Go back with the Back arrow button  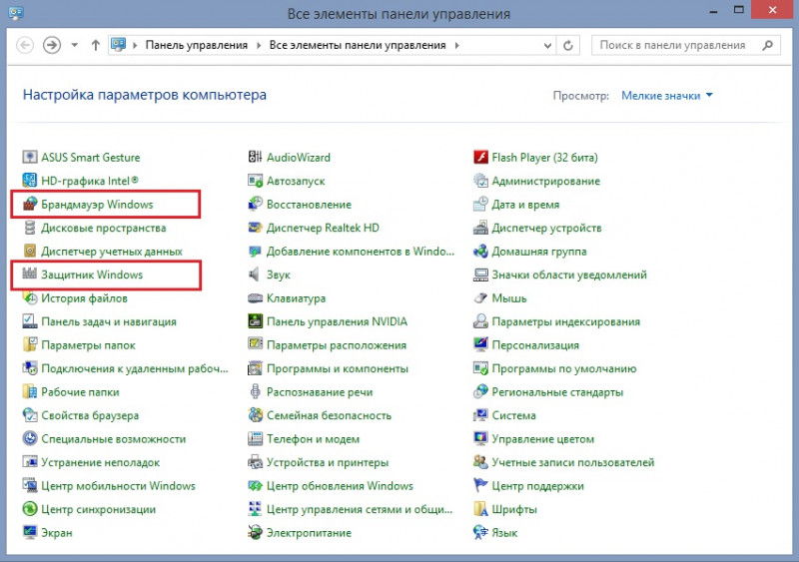tap(25, 45)
